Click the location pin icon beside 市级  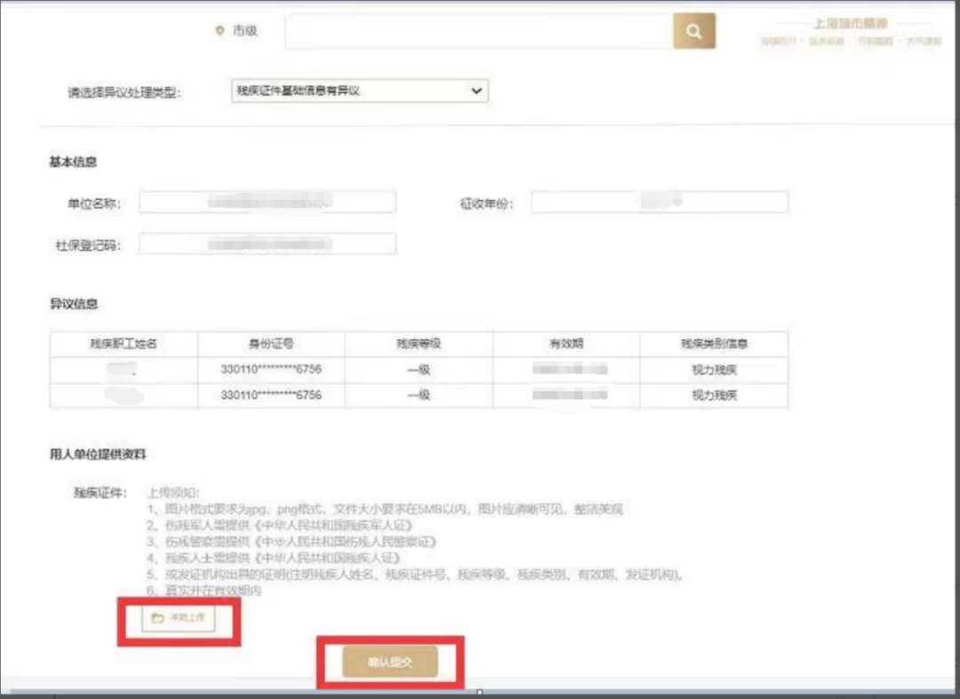pos(220,30)
